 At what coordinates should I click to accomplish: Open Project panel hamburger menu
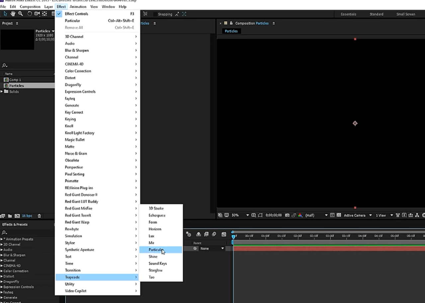(x=17, y=23)
